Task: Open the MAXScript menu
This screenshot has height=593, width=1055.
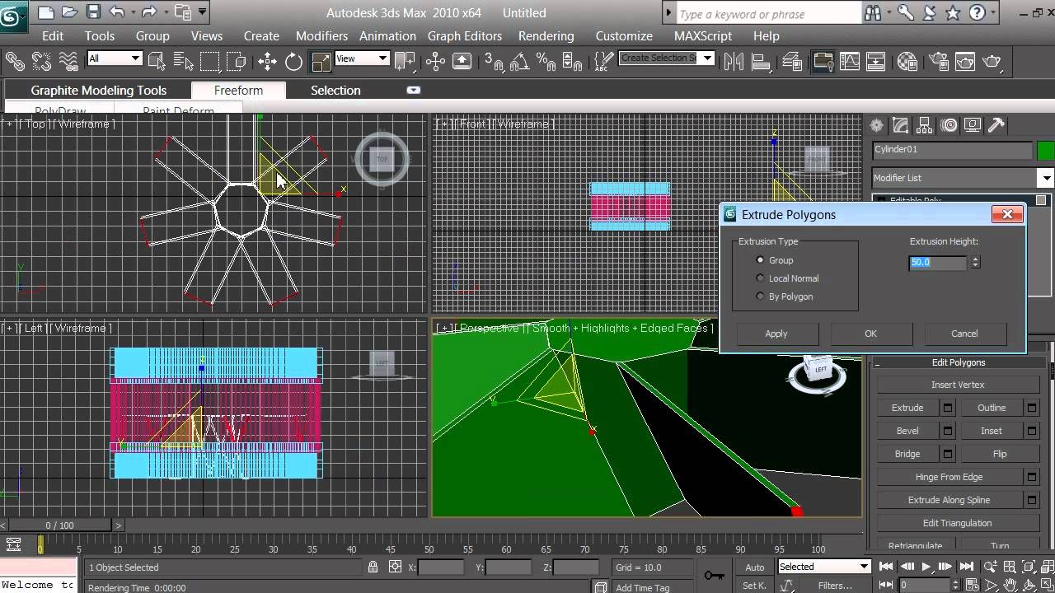Action: 704,36
